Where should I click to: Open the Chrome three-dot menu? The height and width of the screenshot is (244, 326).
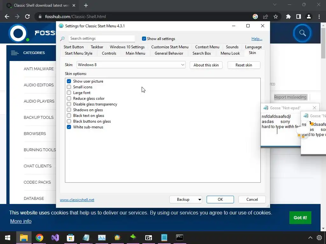click(319, 17)
